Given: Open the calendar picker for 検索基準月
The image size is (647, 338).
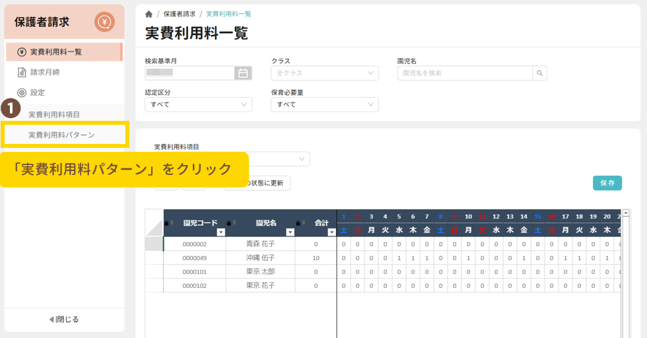Looking at the screenshot, I should pos(243,73).
